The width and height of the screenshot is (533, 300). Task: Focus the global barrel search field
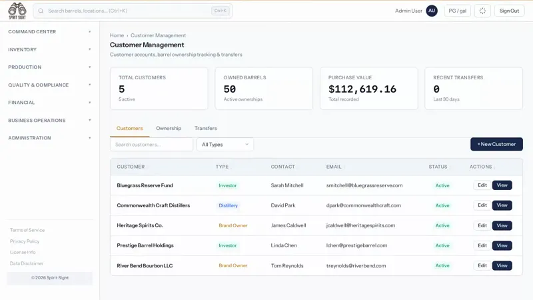[133, 11]
